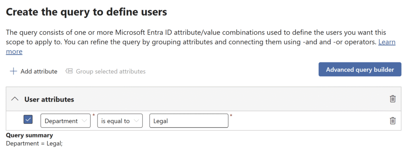Viewport: 409px width, 153px height.
Task: Click the Query summary heading
Action: pos(30,135)
